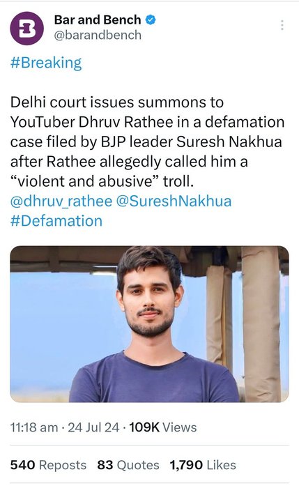Screen dimensions: 299x488
Task: Open the #Defamation hashtag
Action: 56,221
